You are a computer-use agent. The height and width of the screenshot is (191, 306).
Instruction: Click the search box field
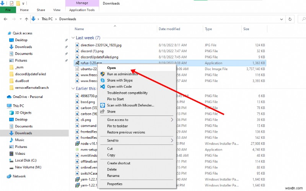302,19
